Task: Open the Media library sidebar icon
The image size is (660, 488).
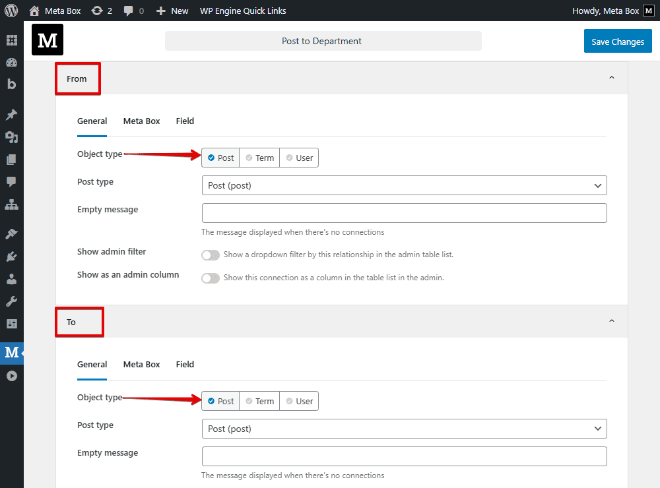Action: (11, 137)
